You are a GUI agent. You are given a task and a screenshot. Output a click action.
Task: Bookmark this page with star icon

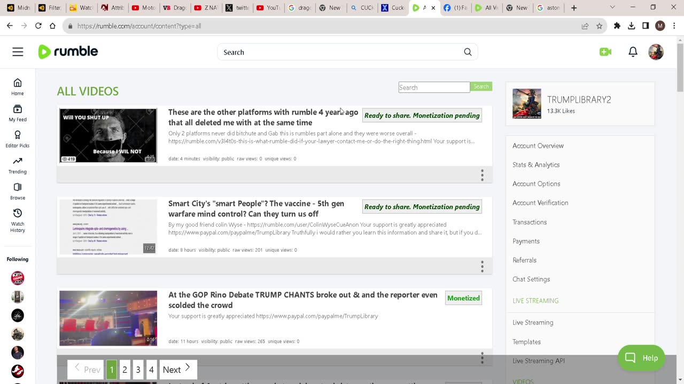tap(599, 26)
